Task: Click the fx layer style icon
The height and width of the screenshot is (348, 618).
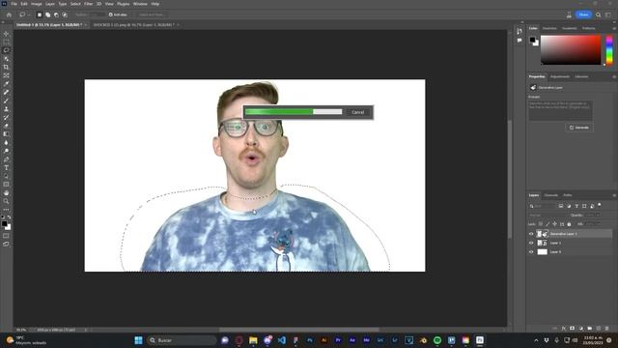Action: (563, 329)
